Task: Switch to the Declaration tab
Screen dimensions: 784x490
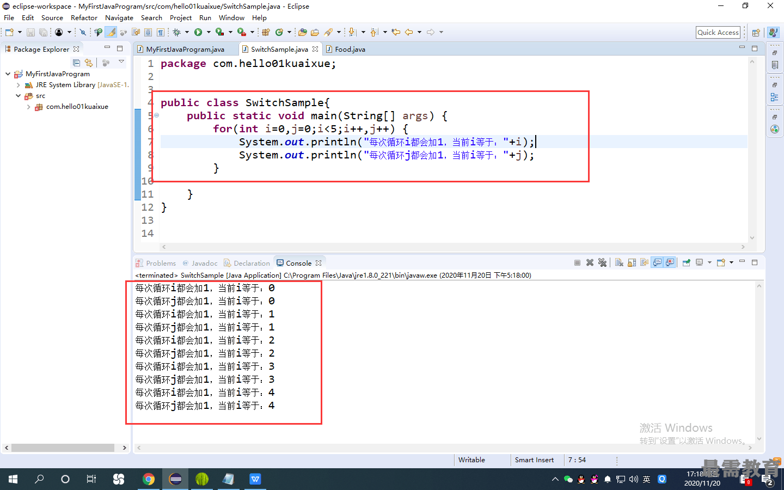Action: pos(247,263)
